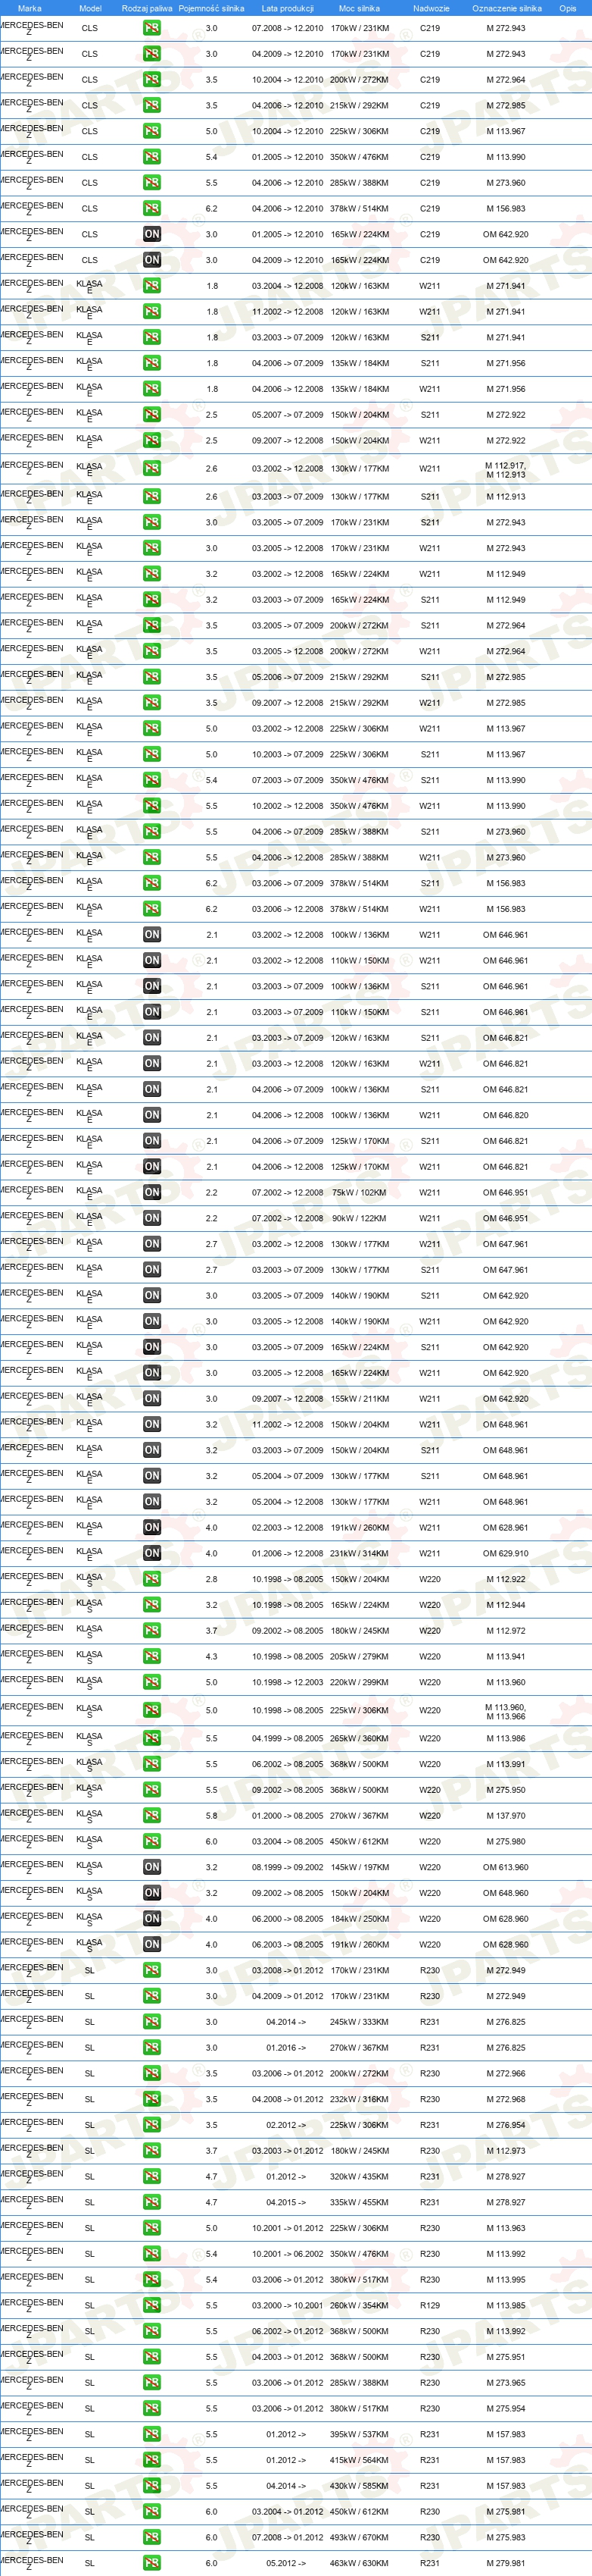
Task: Click the power value 335kW / 455KM
Action: point(360,2202)
